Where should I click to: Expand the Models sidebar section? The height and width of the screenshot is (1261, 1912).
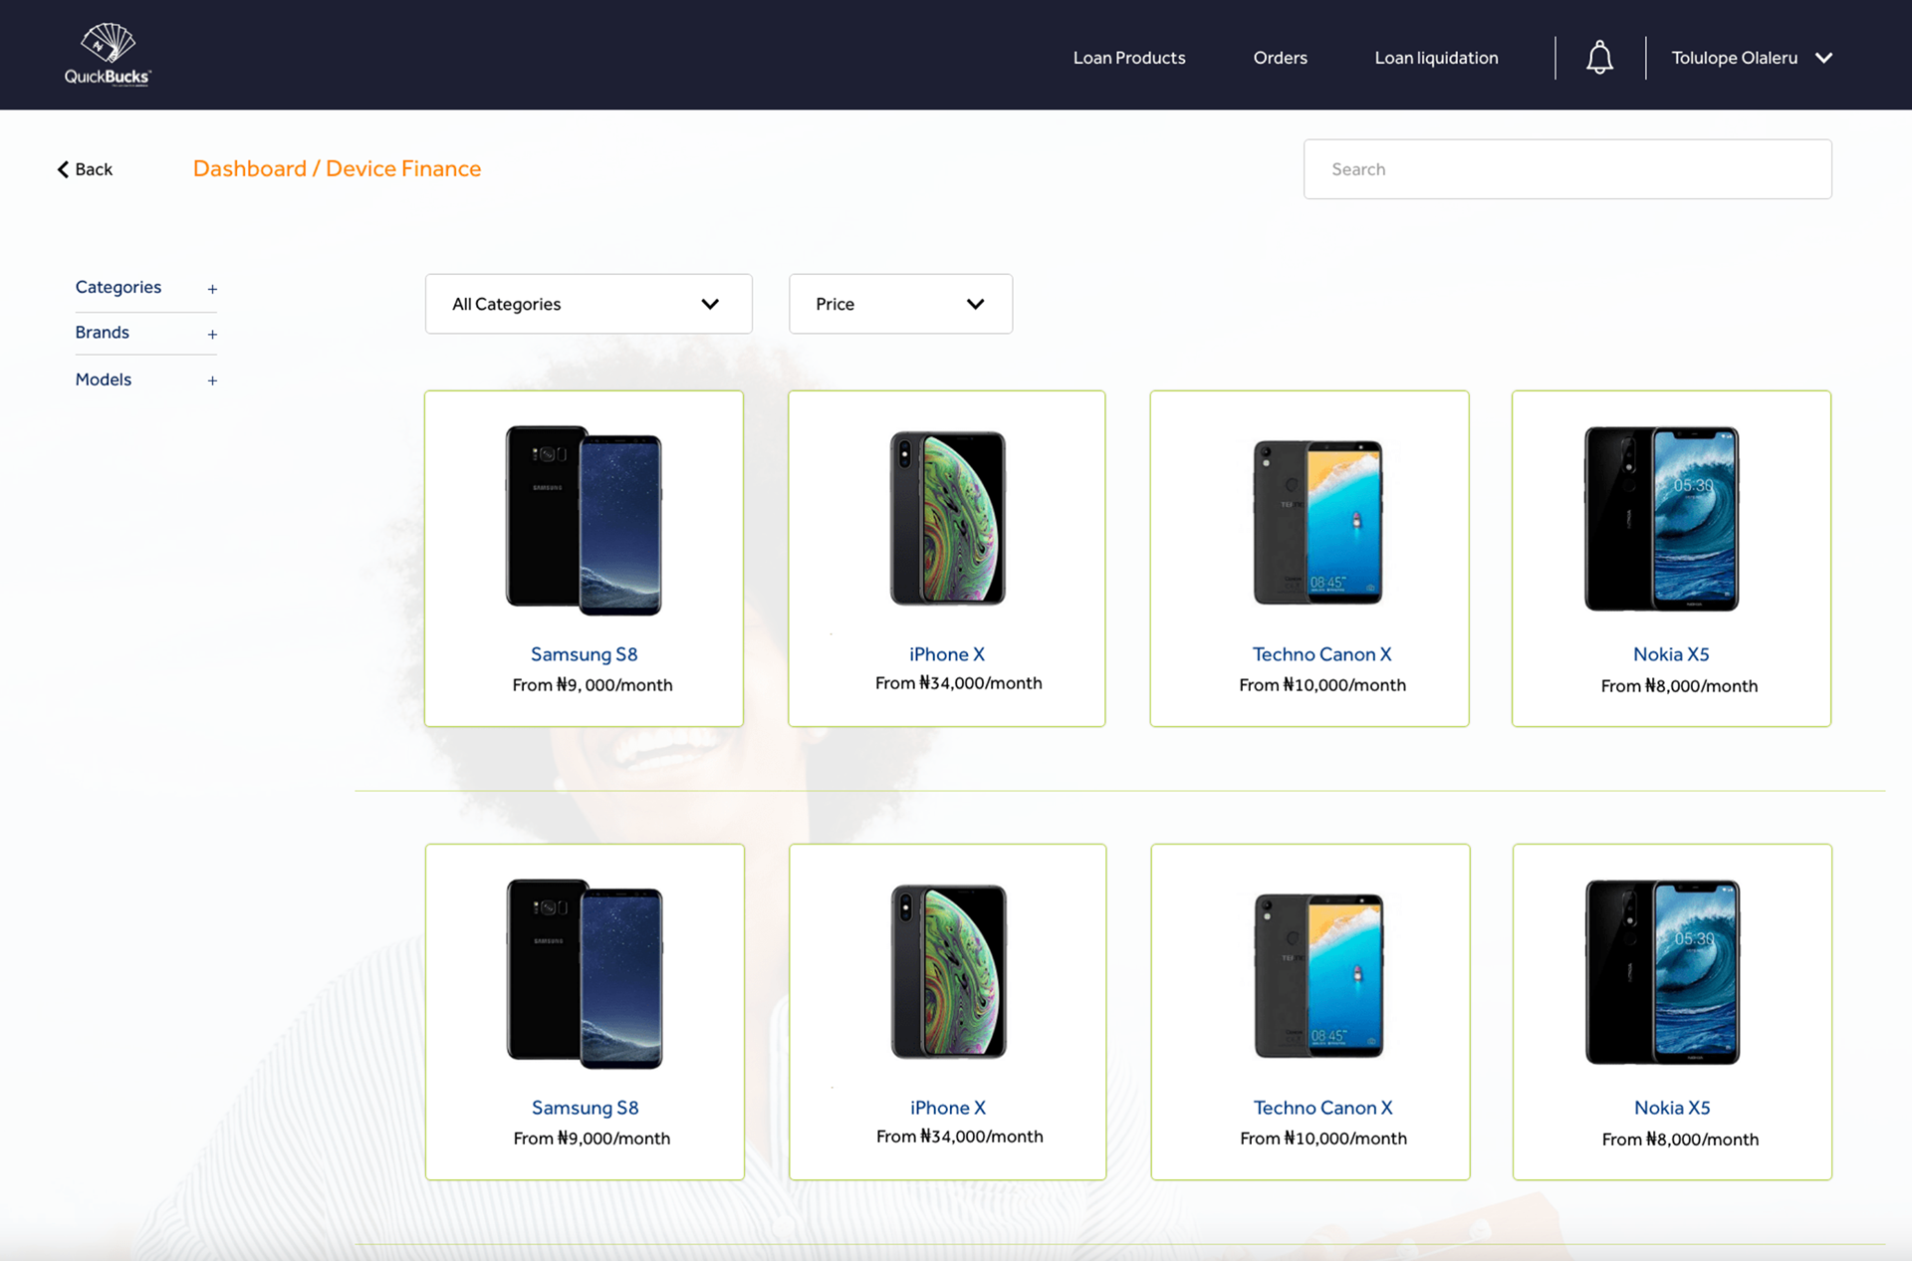click(x=145, y=379)
